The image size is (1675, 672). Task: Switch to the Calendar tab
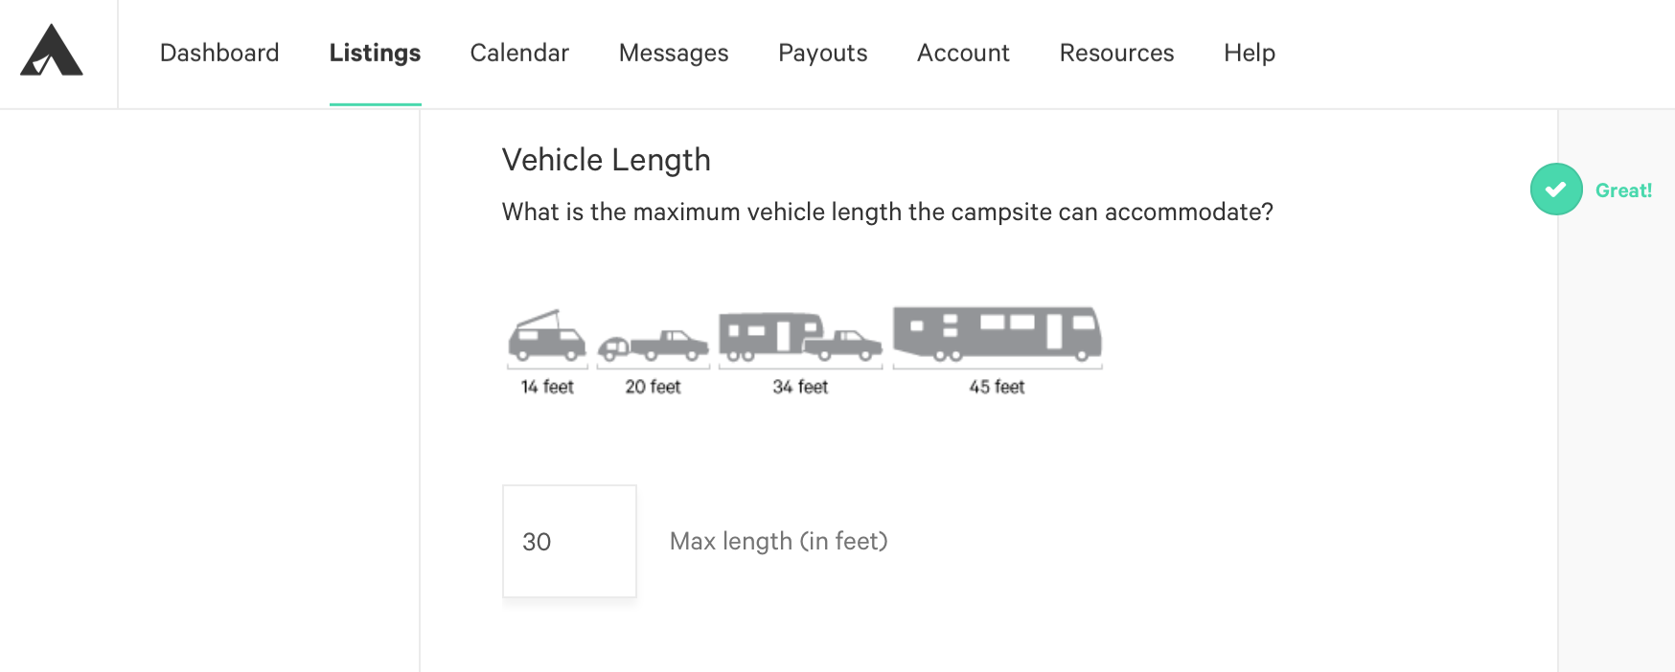[x=519, y=53]
